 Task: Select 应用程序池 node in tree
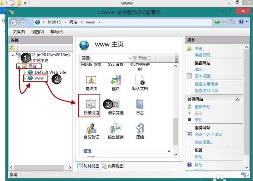tap(38, 61)
